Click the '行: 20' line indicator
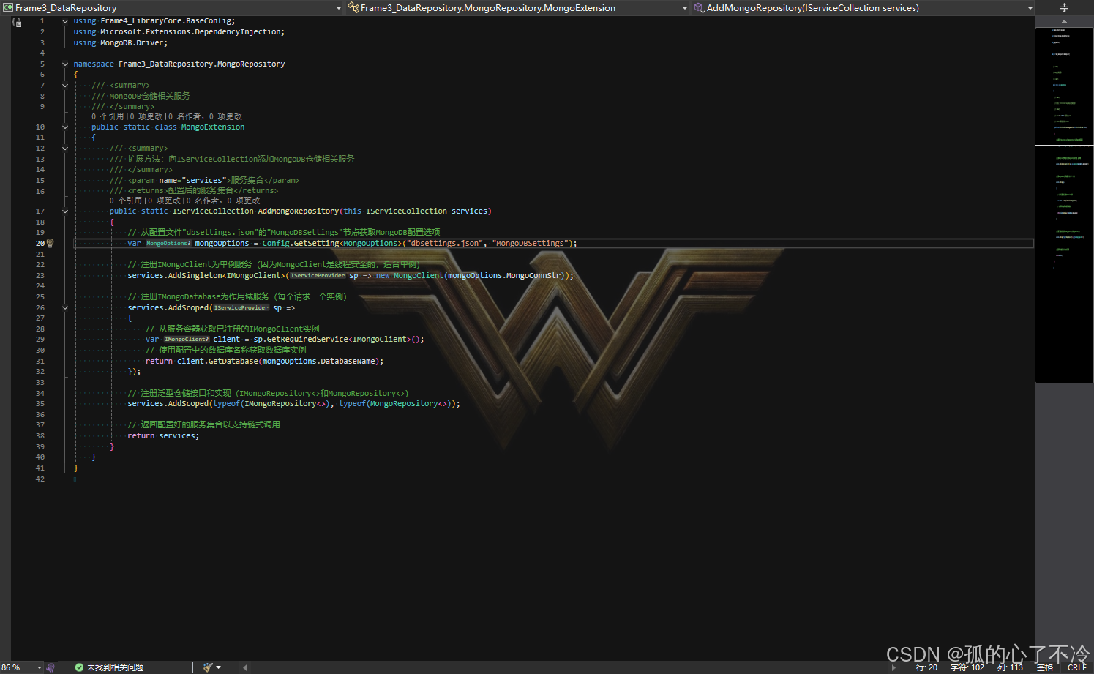 pyautogui.click(x=926, y=667)
